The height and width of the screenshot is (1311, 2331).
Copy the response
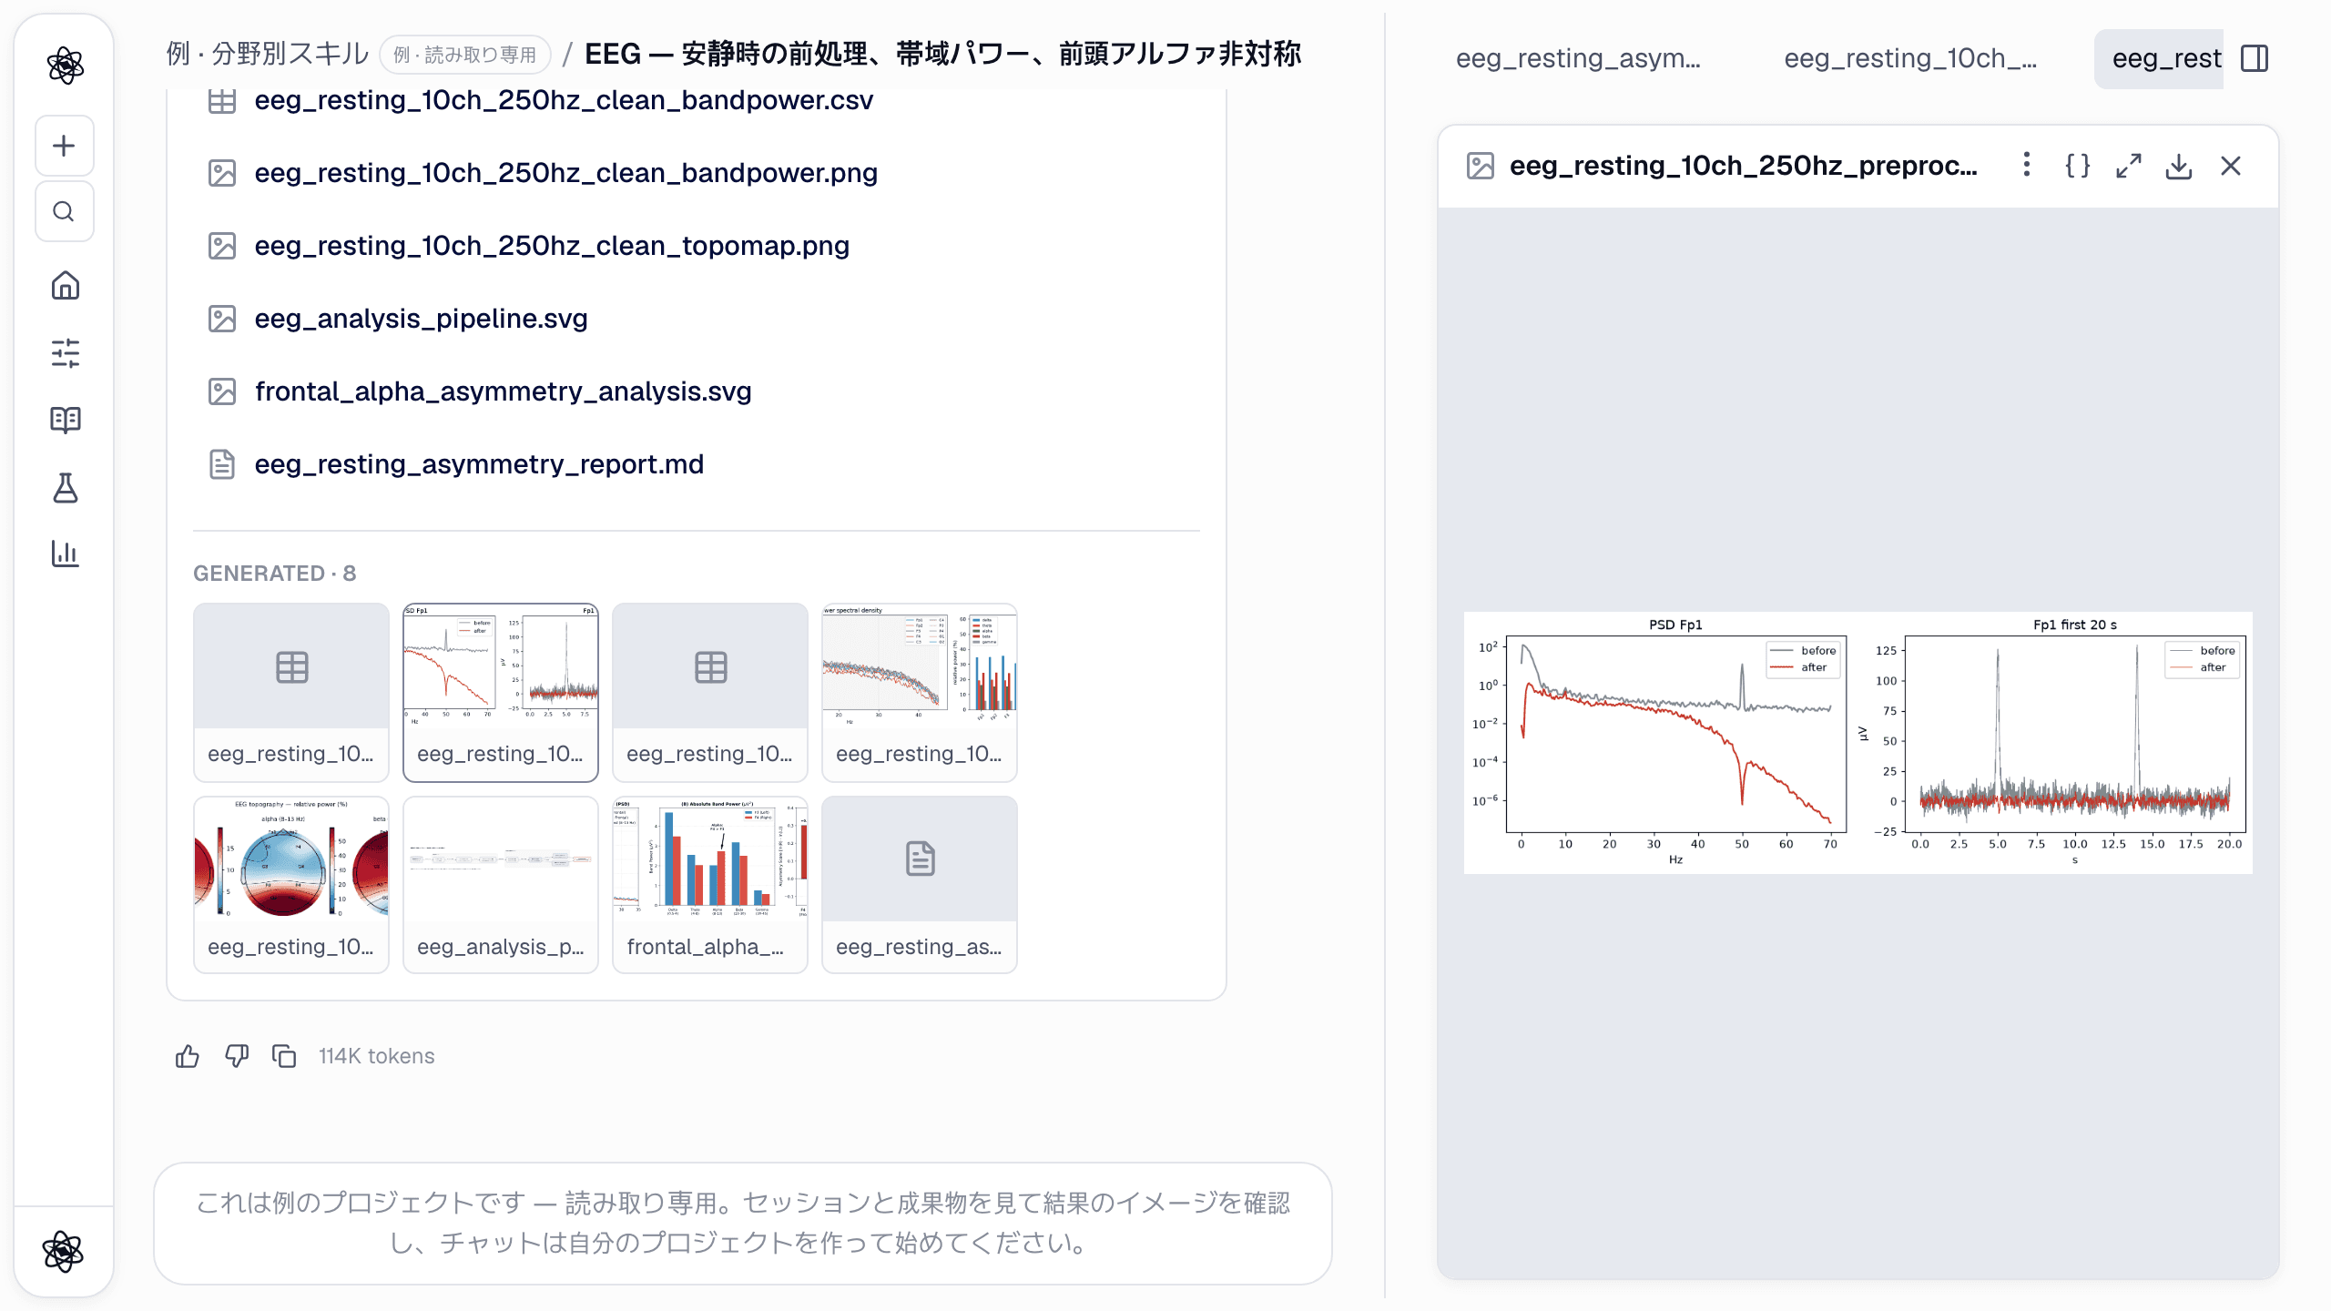[x=285, y=1056]
